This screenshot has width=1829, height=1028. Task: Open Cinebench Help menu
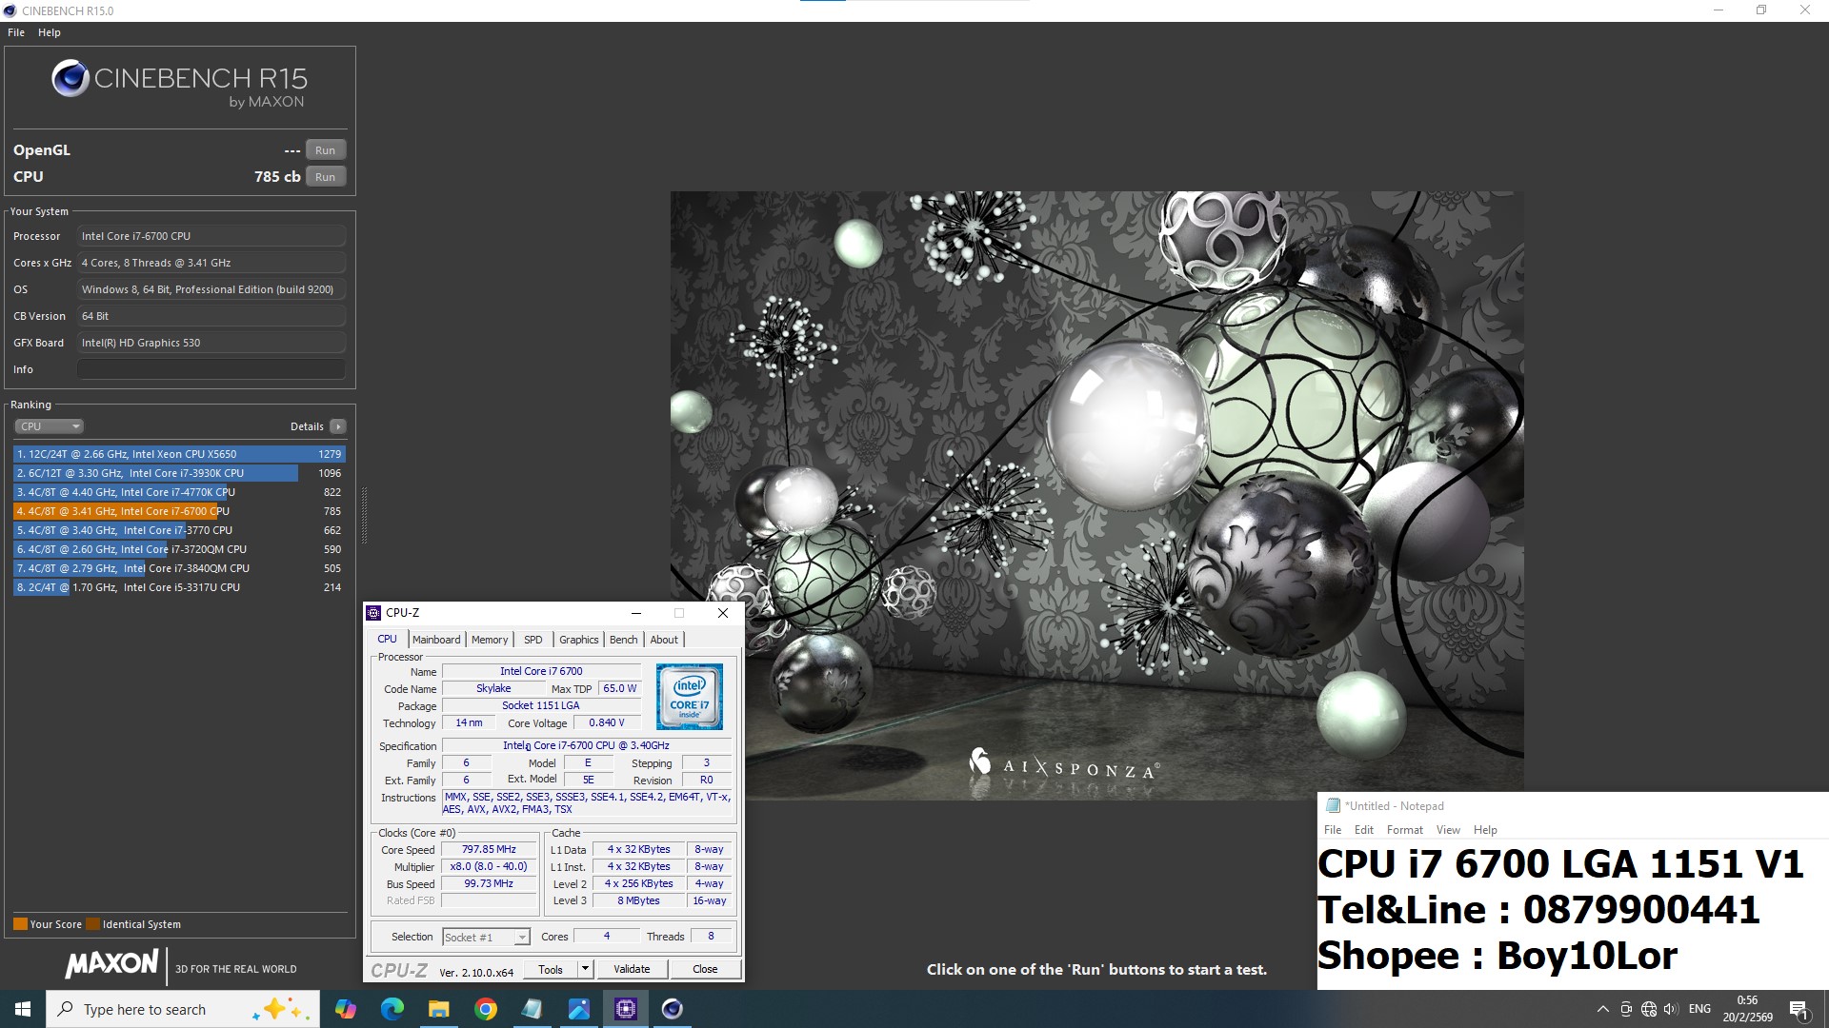(50, 32)
